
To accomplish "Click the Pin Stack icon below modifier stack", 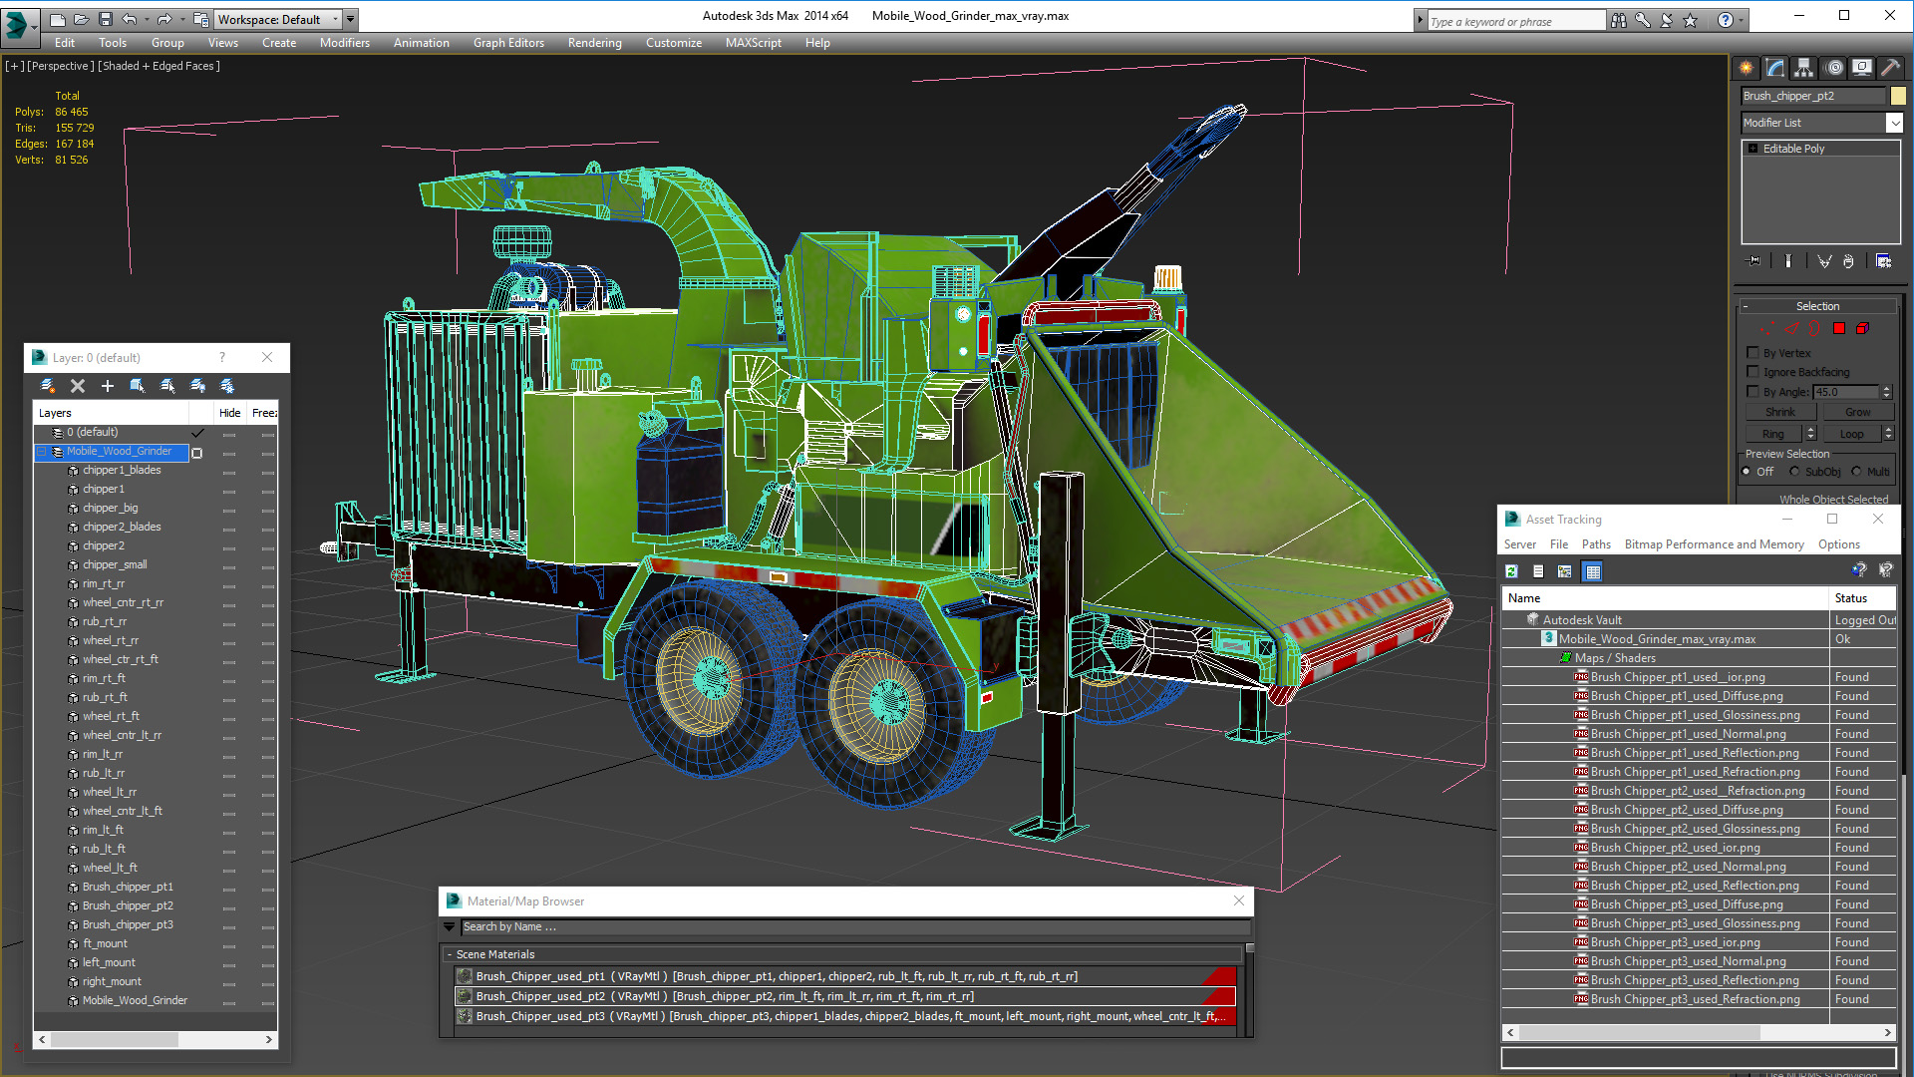I will (1754, 261).
